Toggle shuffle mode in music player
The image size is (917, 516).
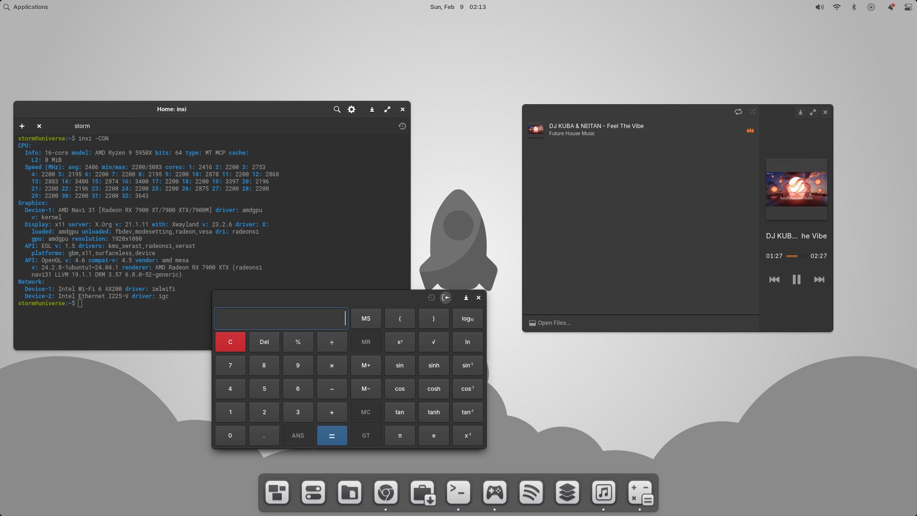(x=752, y=112)
